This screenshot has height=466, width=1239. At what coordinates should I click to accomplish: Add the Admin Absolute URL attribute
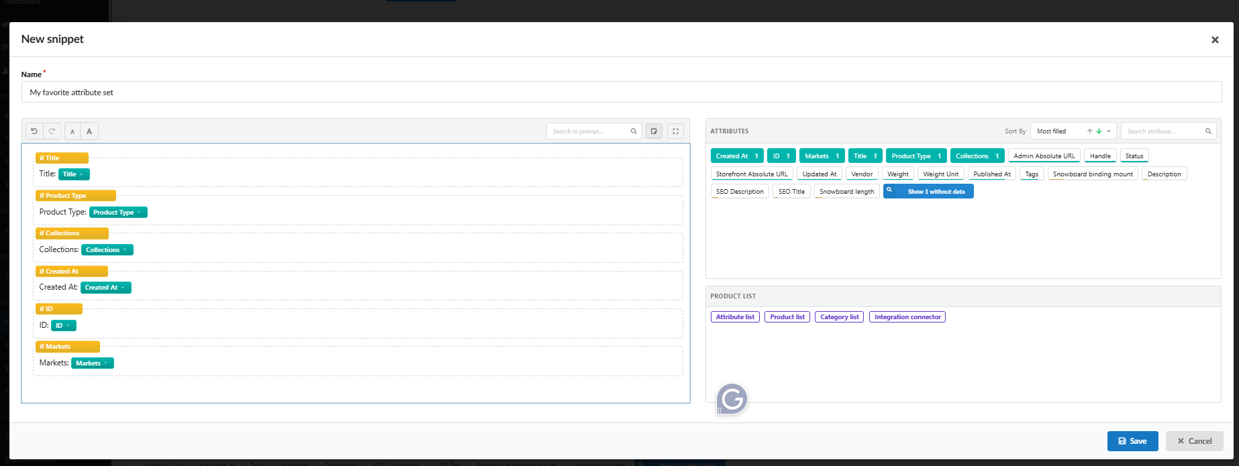pyautogui.click(x=1044, y=156)
